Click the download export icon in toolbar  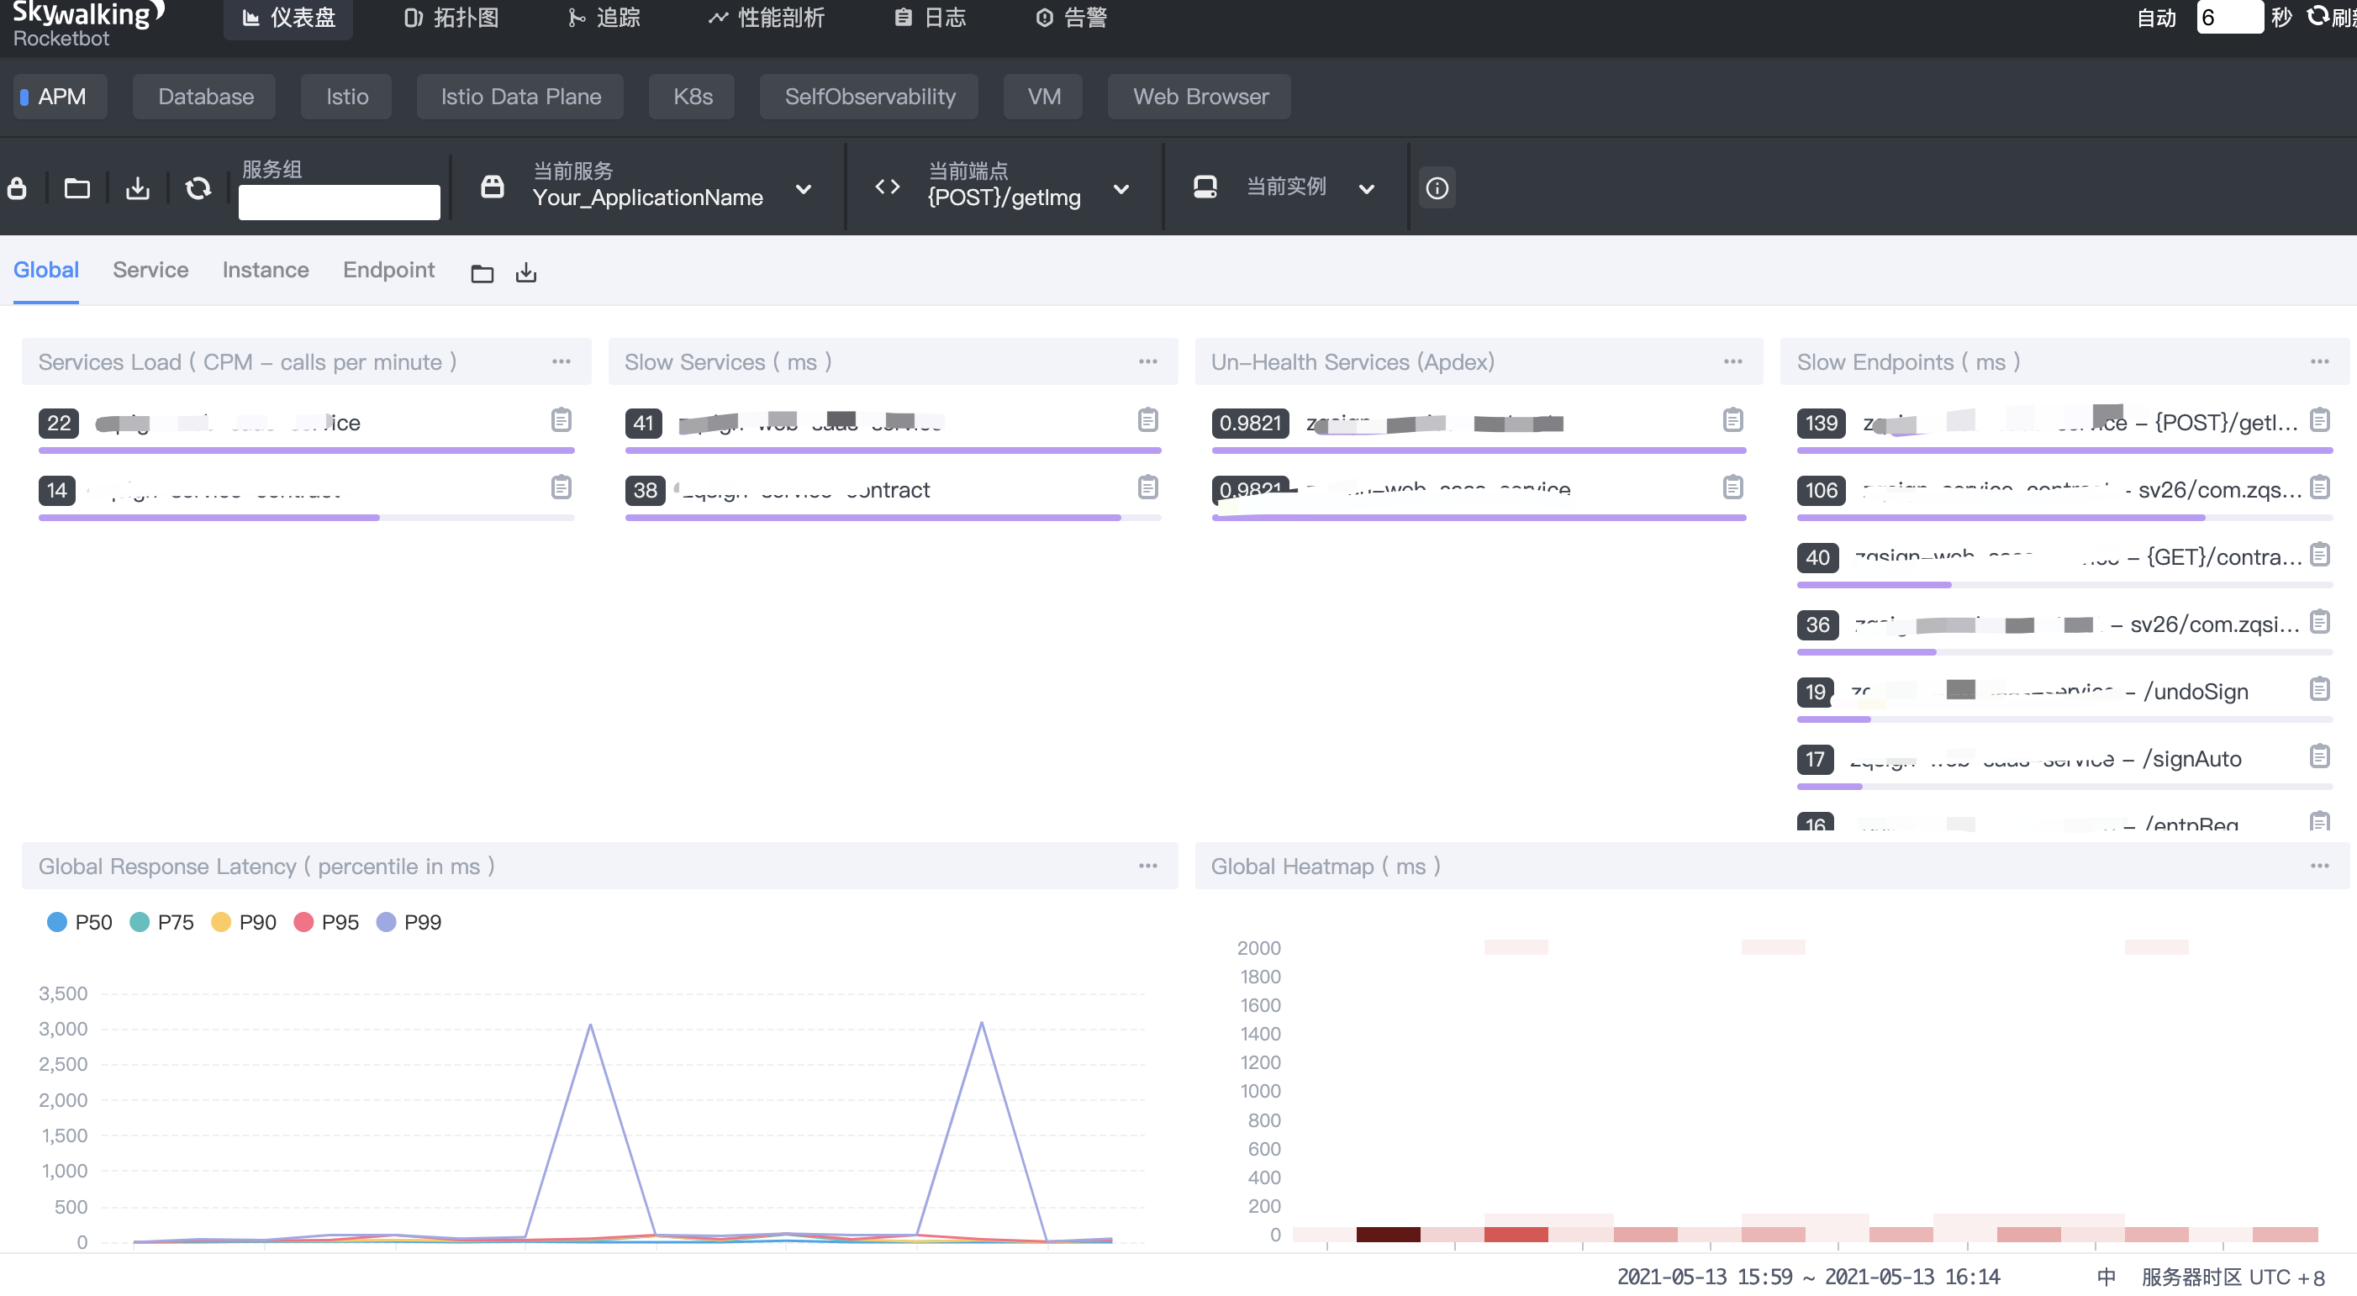(x=137, y=188)
